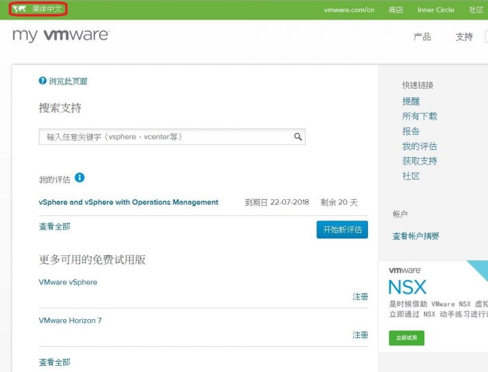Click the 帐户 heading
Image resolution: width=488 pixels, height=372 pixels.
400,214
